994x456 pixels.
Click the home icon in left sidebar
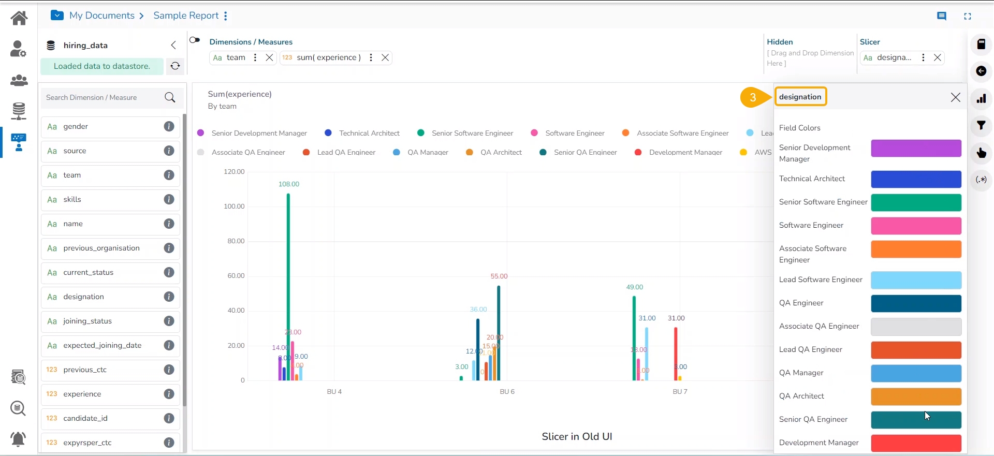pos(19,18)
